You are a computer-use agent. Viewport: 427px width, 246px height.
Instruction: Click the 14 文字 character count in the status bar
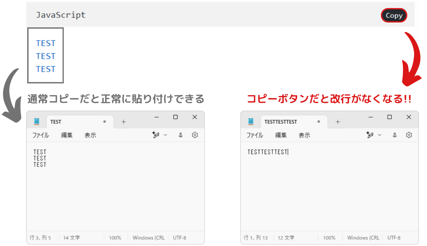(71, 238)
